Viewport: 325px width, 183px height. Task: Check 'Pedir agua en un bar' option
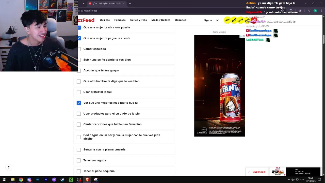[79, 137]
